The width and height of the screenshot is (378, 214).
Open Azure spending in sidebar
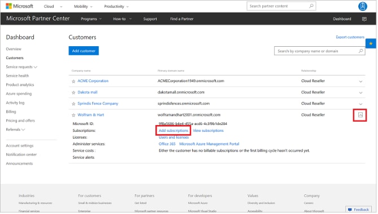[19, 94]
